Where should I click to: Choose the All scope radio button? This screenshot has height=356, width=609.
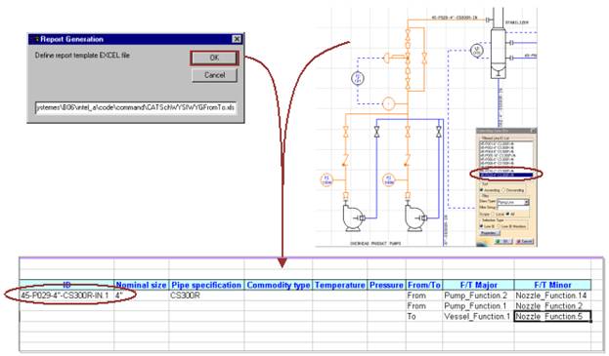507,214
